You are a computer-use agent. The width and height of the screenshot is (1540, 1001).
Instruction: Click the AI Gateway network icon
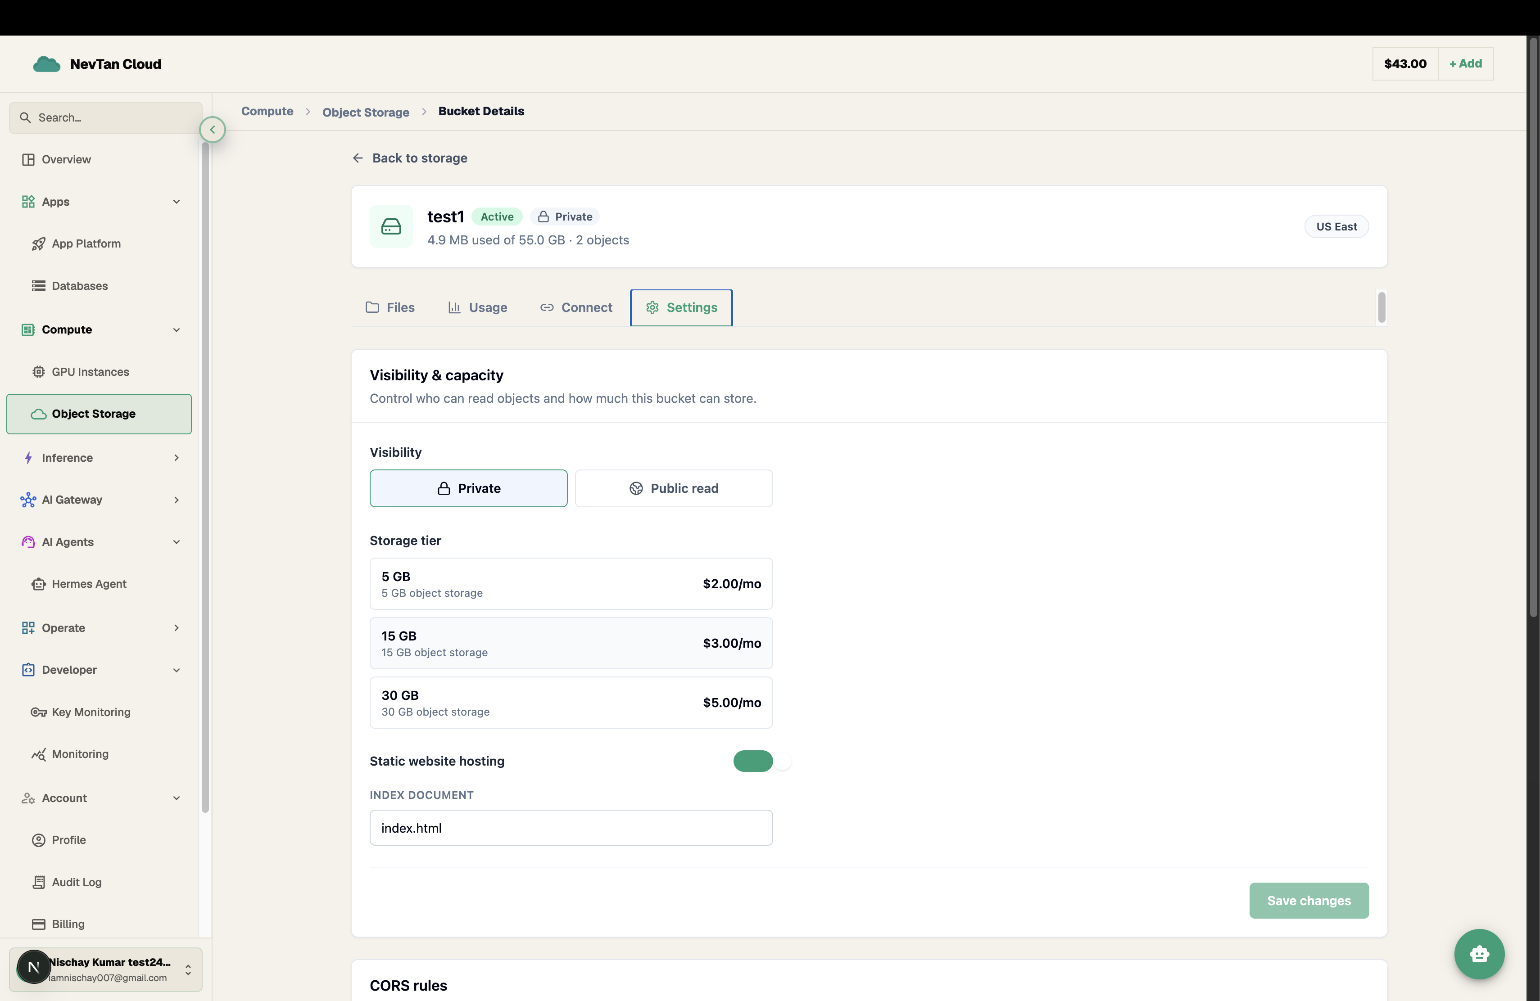(28, 500)
